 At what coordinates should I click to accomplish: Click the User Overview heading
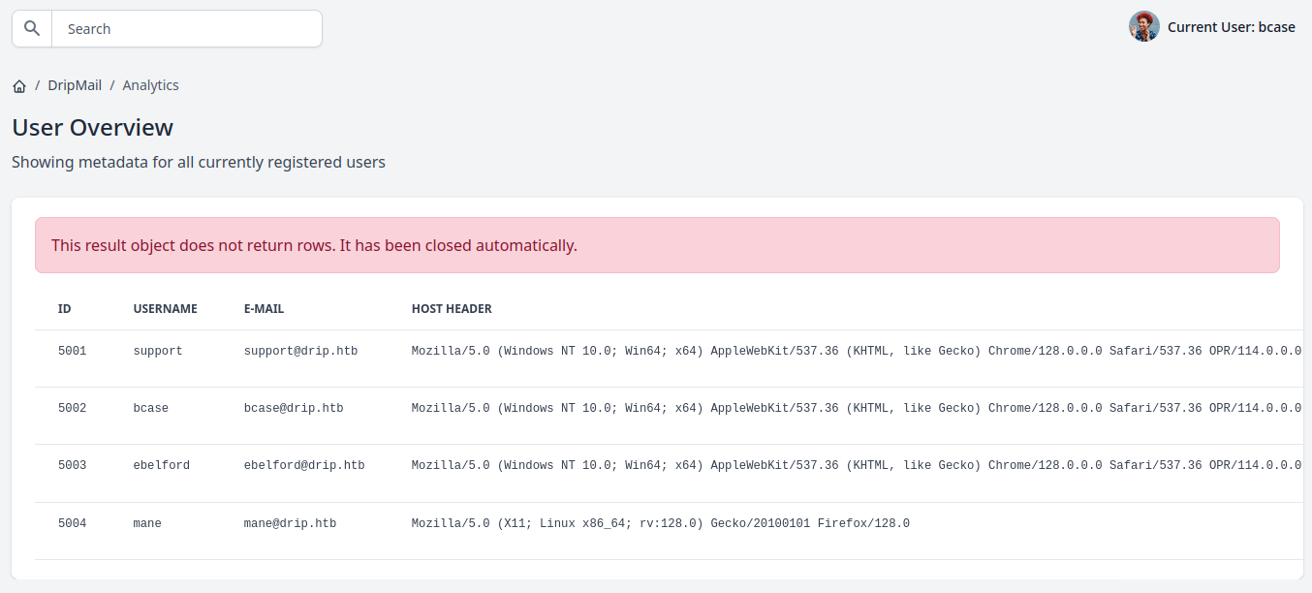[92, 128]
